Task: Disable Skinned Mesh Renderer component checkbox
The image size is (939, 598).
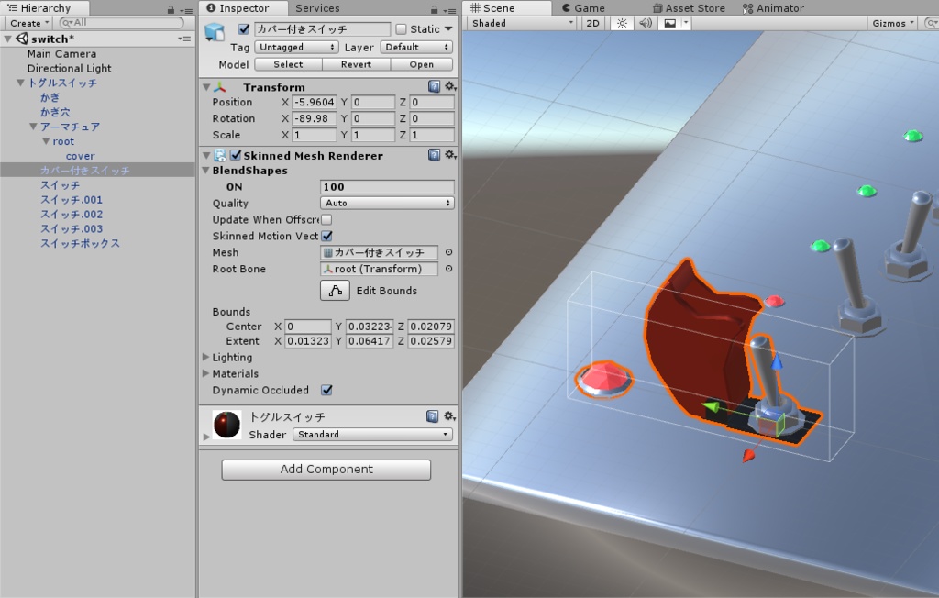Action: click(x=236, y=155)
